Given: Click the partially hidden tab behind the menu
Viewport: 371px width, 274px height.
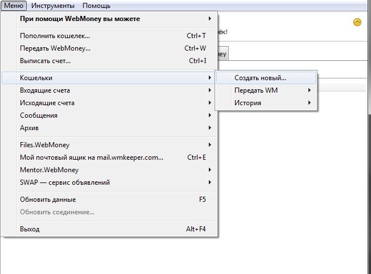Looking at the screenshot, I should [223, 54].
